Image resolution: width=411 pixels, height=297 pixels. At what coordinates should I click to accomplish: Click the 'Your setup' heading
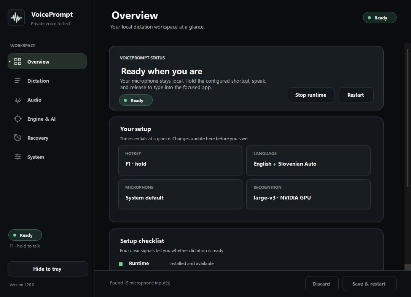(x=135, y=129)
